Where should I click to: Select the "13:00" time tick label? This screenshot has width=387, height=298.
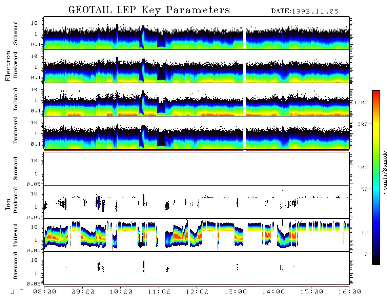(236, 292)
